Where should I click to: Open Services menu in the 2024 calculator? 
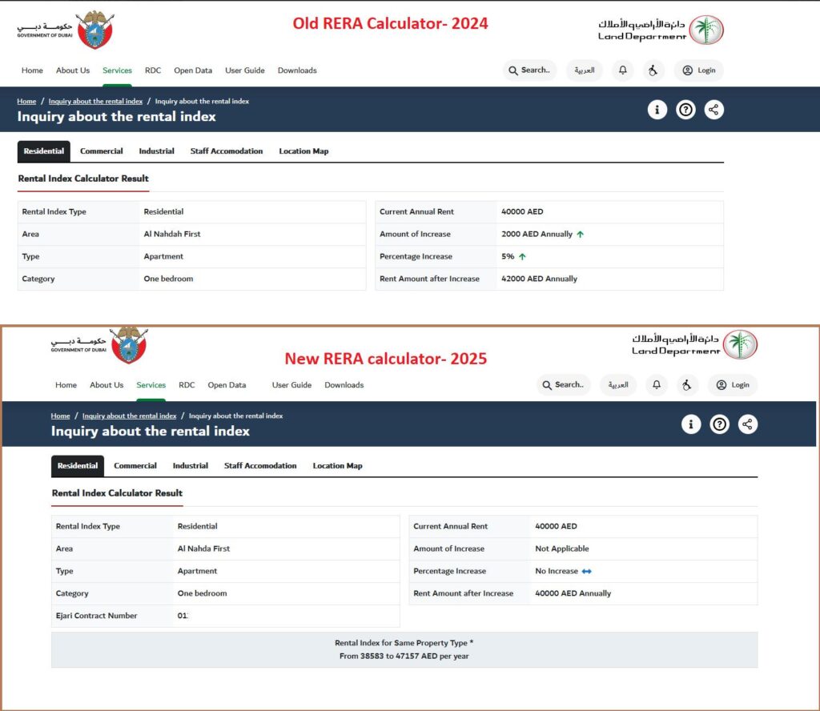click(x=117, y=70)
